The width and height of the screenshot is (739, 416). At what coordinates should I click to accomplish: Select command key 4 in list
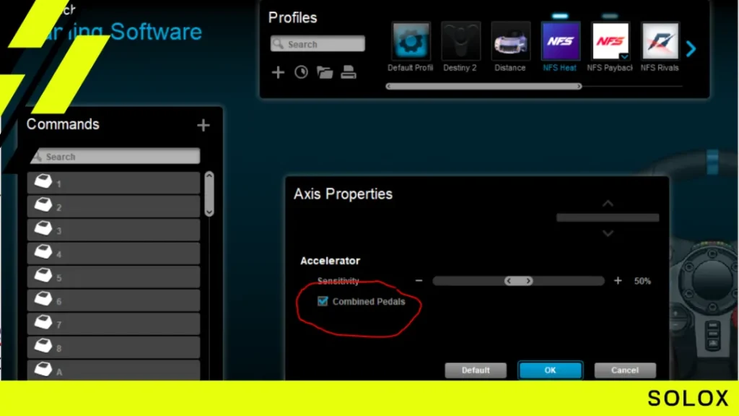(113, 253)
